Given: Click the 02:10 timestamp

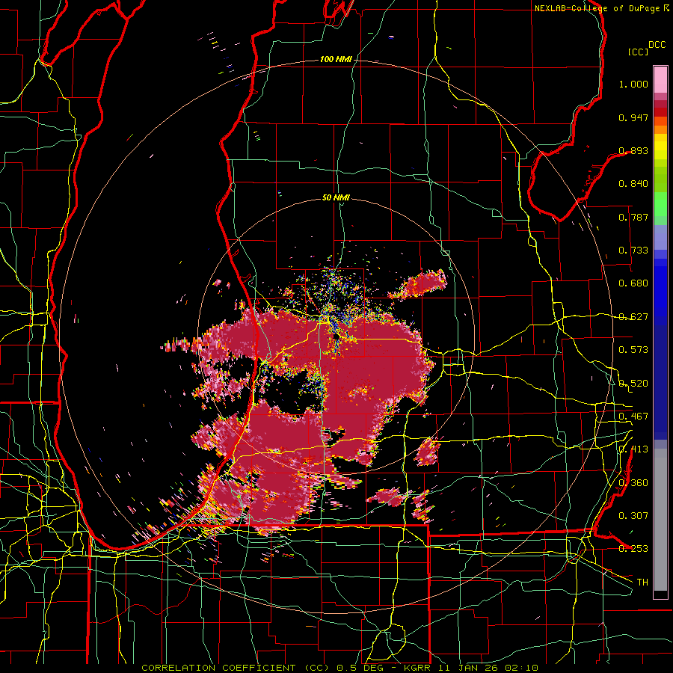Looking at the screenshot, I should 521,668.
